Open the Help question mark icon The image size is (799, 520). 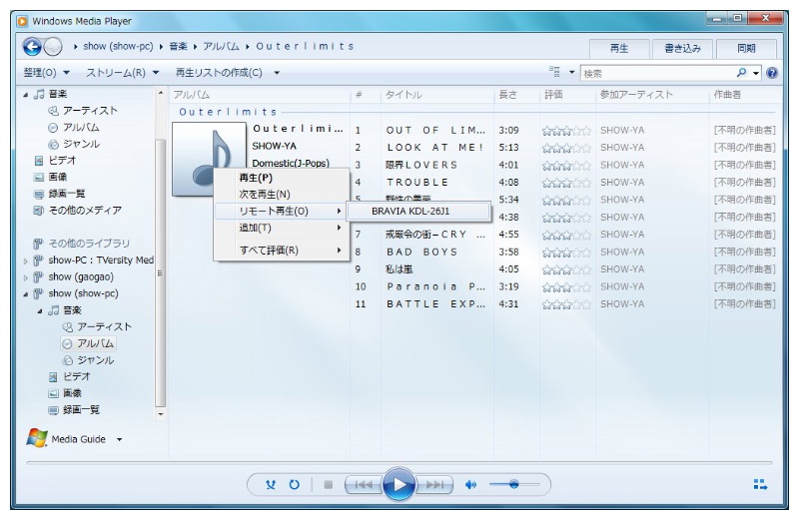click(771, 73)
